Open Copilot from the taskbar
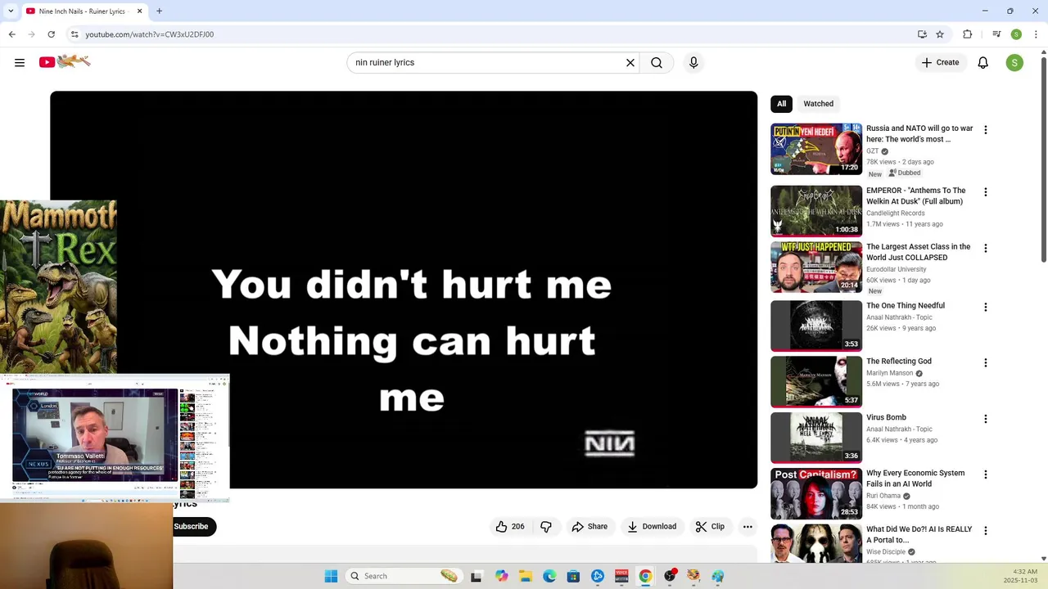 pos(501,576)
